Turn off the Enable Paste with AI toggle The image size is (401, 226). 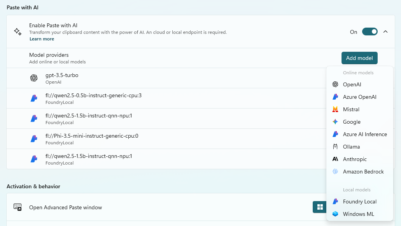pos(369,32)
